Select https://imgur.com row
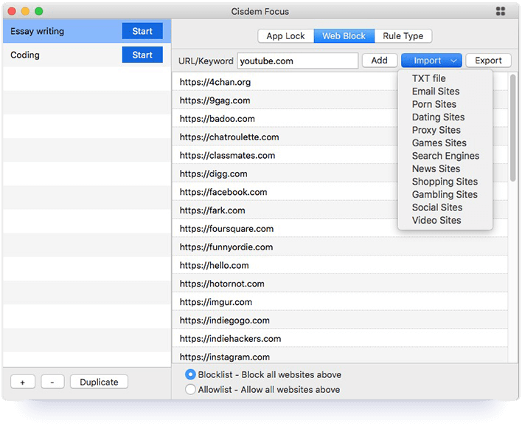The width and height of the screenshot is (522, 429). point(340,302)
